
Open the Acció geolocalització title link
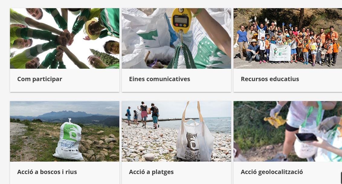(x=272, y=172)
